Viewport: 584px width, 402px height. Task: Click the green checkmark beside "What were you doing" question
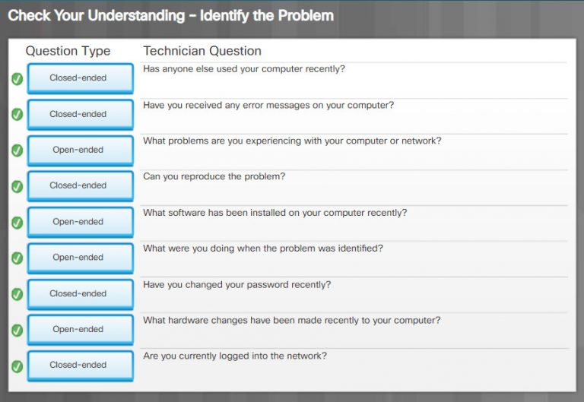coord(17,258)
